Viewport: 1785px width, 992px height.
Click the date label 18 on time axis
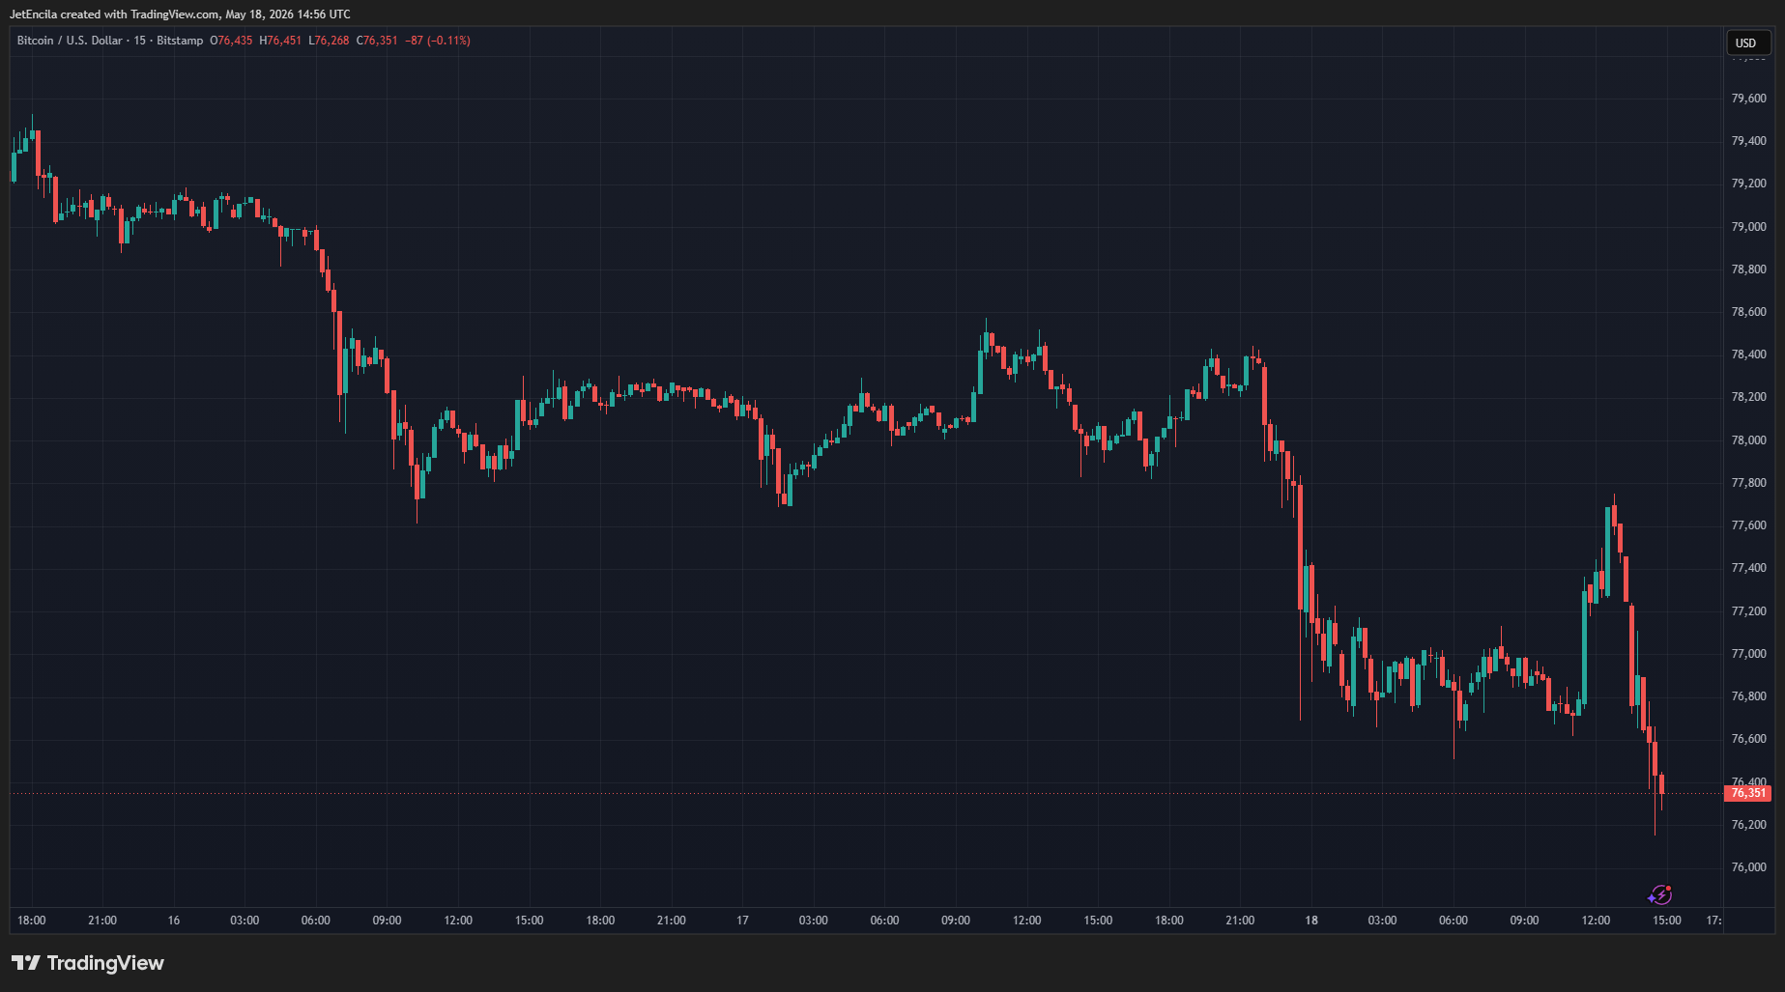click(1311, 921)
